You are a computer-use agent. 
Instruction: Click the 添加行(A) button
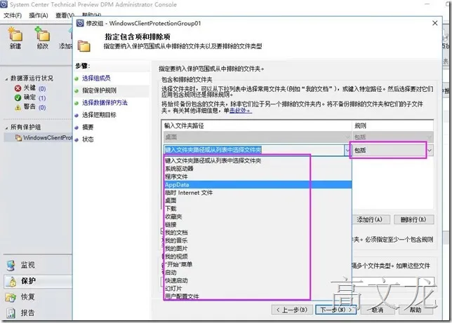pos(371,219)
